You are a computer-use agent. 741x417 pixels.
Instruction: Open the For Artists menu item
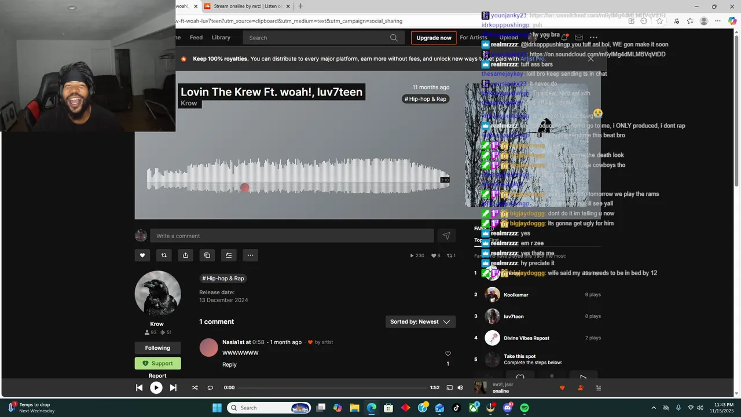tap(474, 38)
